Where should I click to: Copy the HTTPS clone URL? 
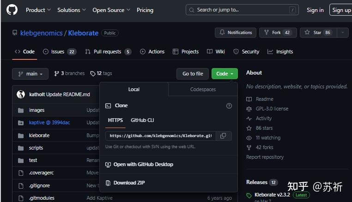click(223, 136)
